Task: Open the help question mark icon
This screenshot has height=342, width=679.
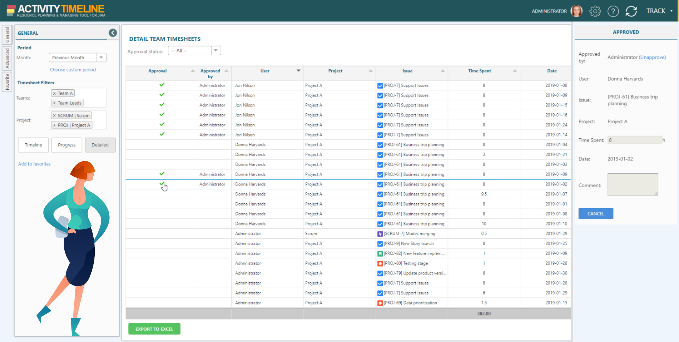Action: [613, 11]
